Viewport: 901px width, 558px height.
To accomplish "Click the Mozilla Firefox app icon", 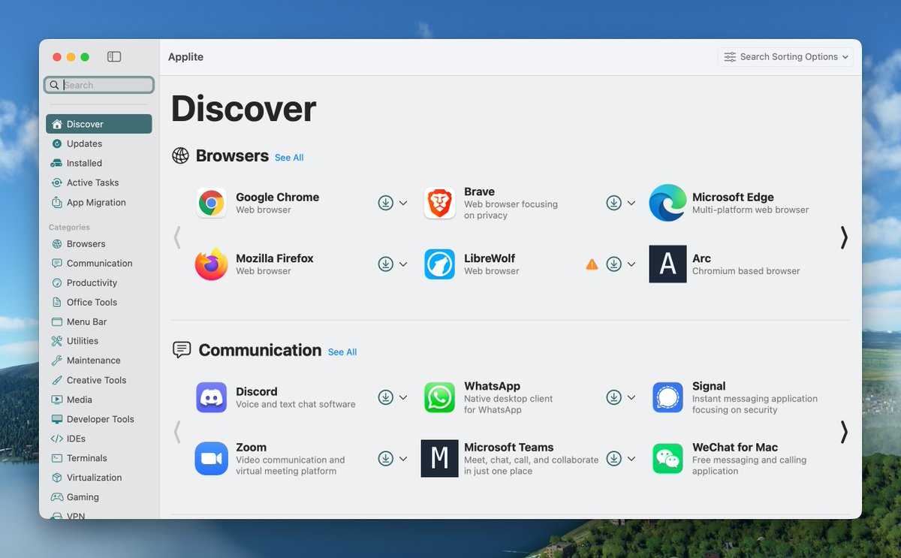I will click(x=212, y=264).
